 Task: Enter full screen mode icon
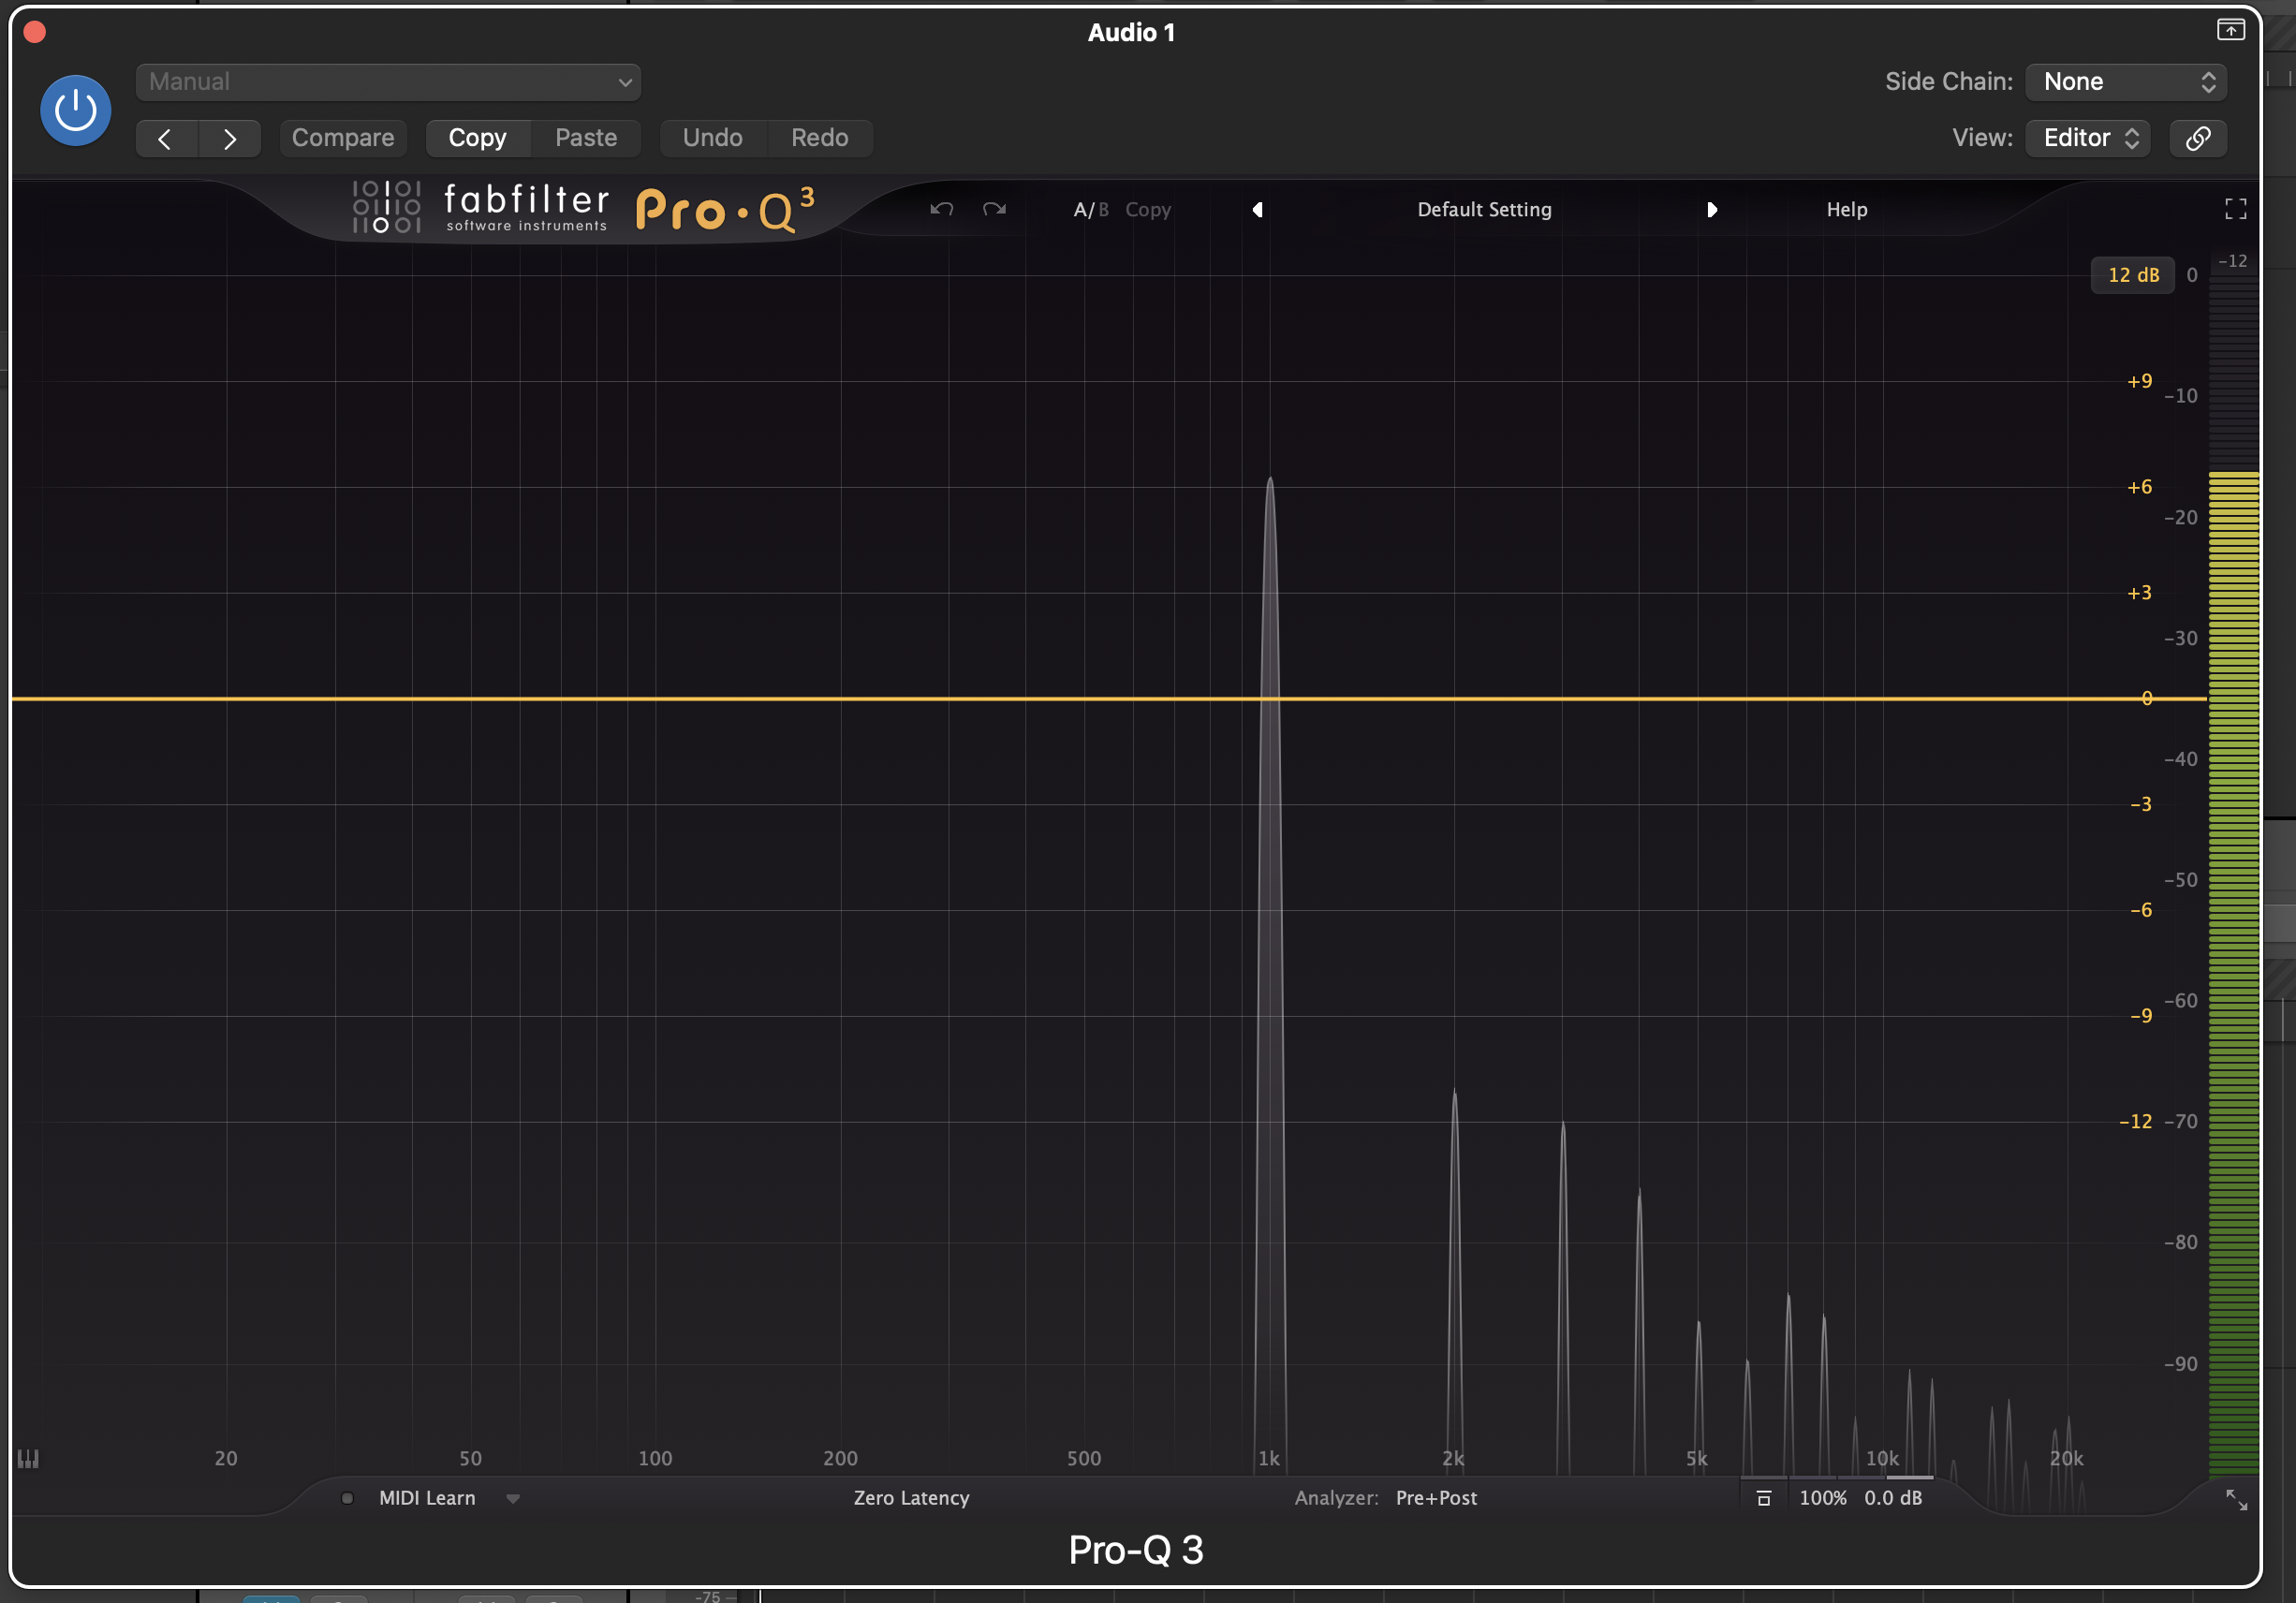[2236, 209]
